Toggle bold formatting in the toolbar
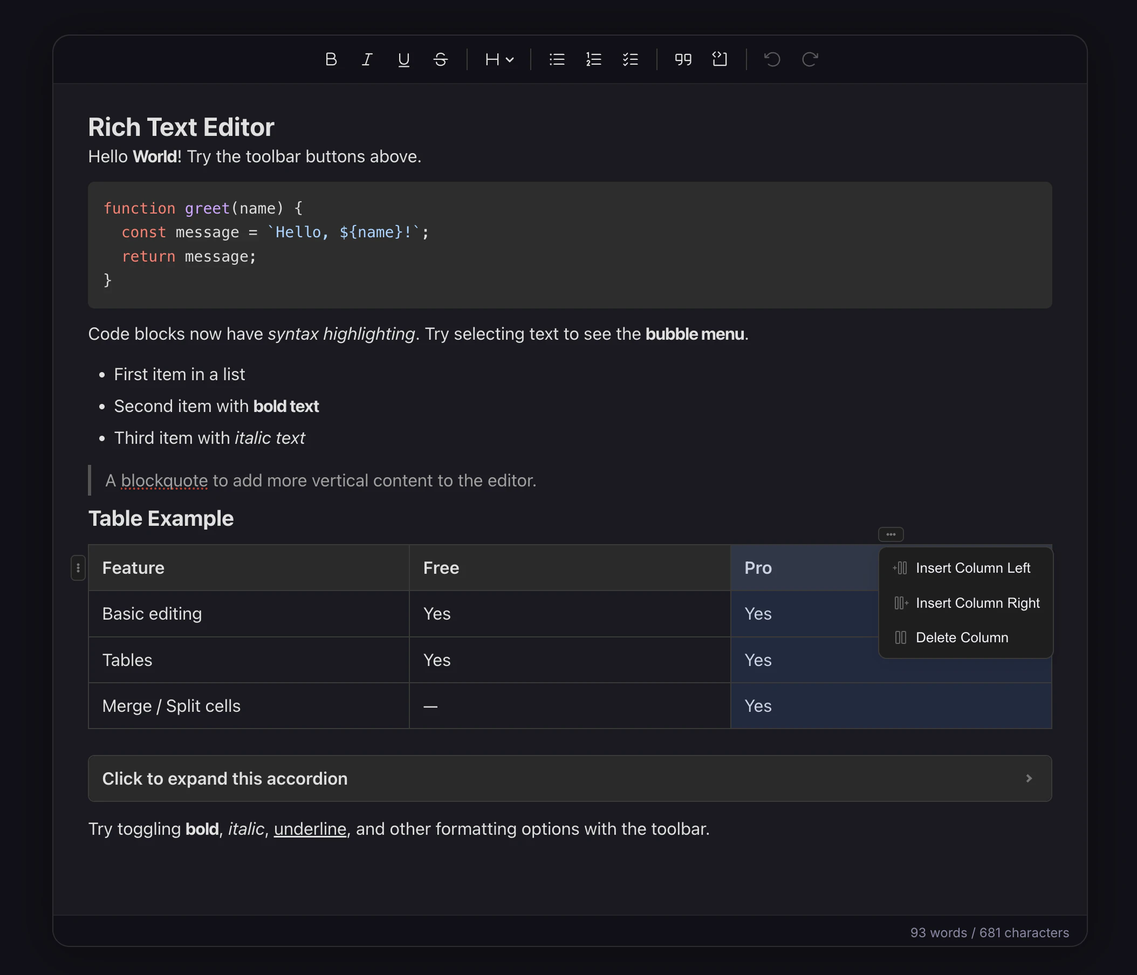The image size is (1137, 975). click(x=331, y=59)
